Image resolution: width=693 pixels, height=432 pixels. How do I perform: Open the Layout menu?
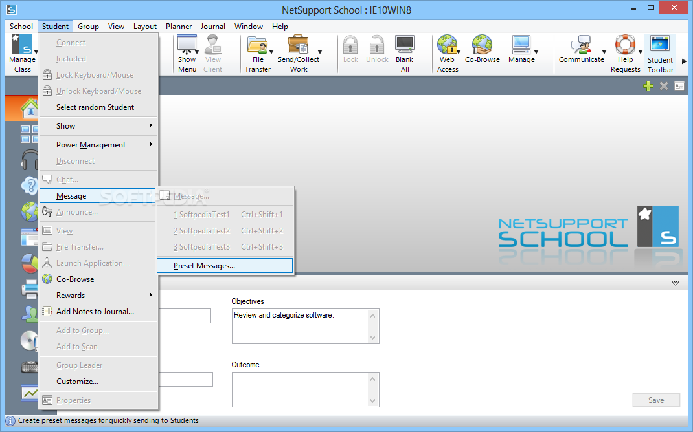click(145, 27)
